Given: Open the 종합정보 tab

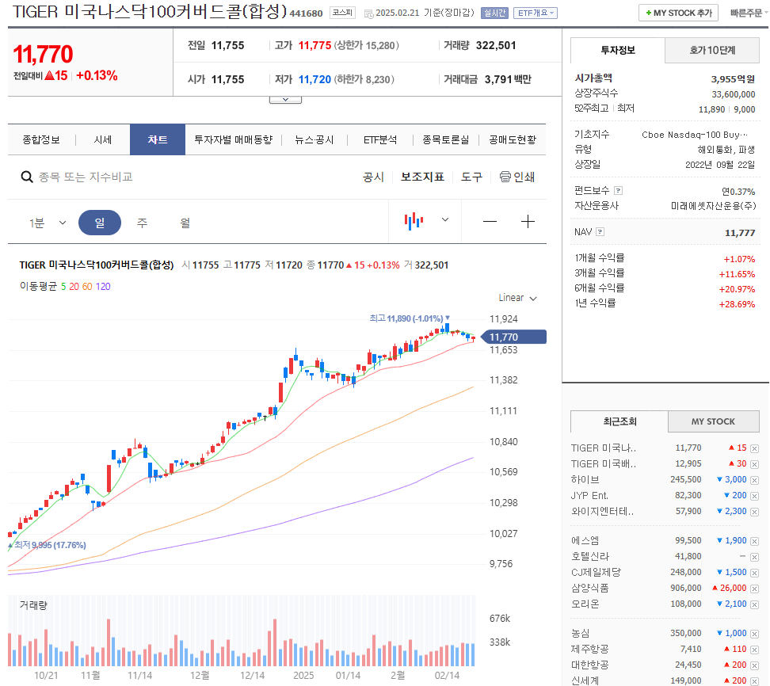Looking at the screenshot, I should 41,140.
